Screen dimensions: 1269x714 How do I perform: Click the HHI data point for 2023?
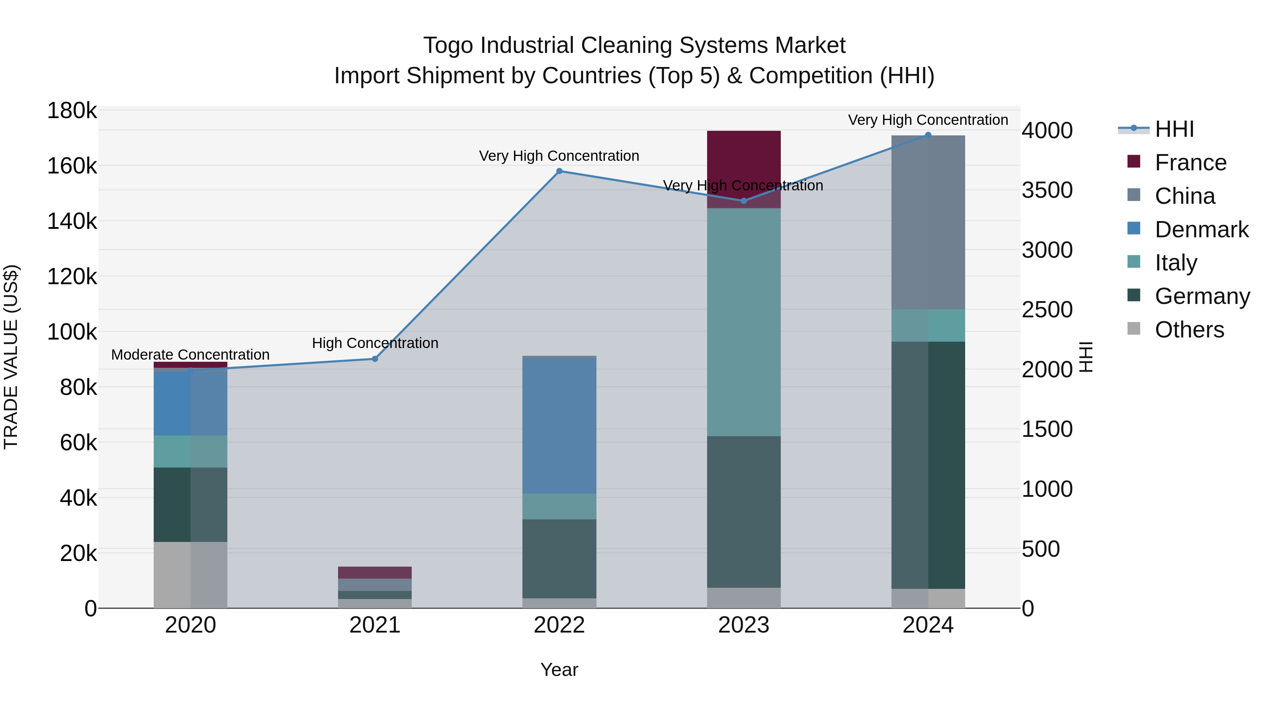744,201
